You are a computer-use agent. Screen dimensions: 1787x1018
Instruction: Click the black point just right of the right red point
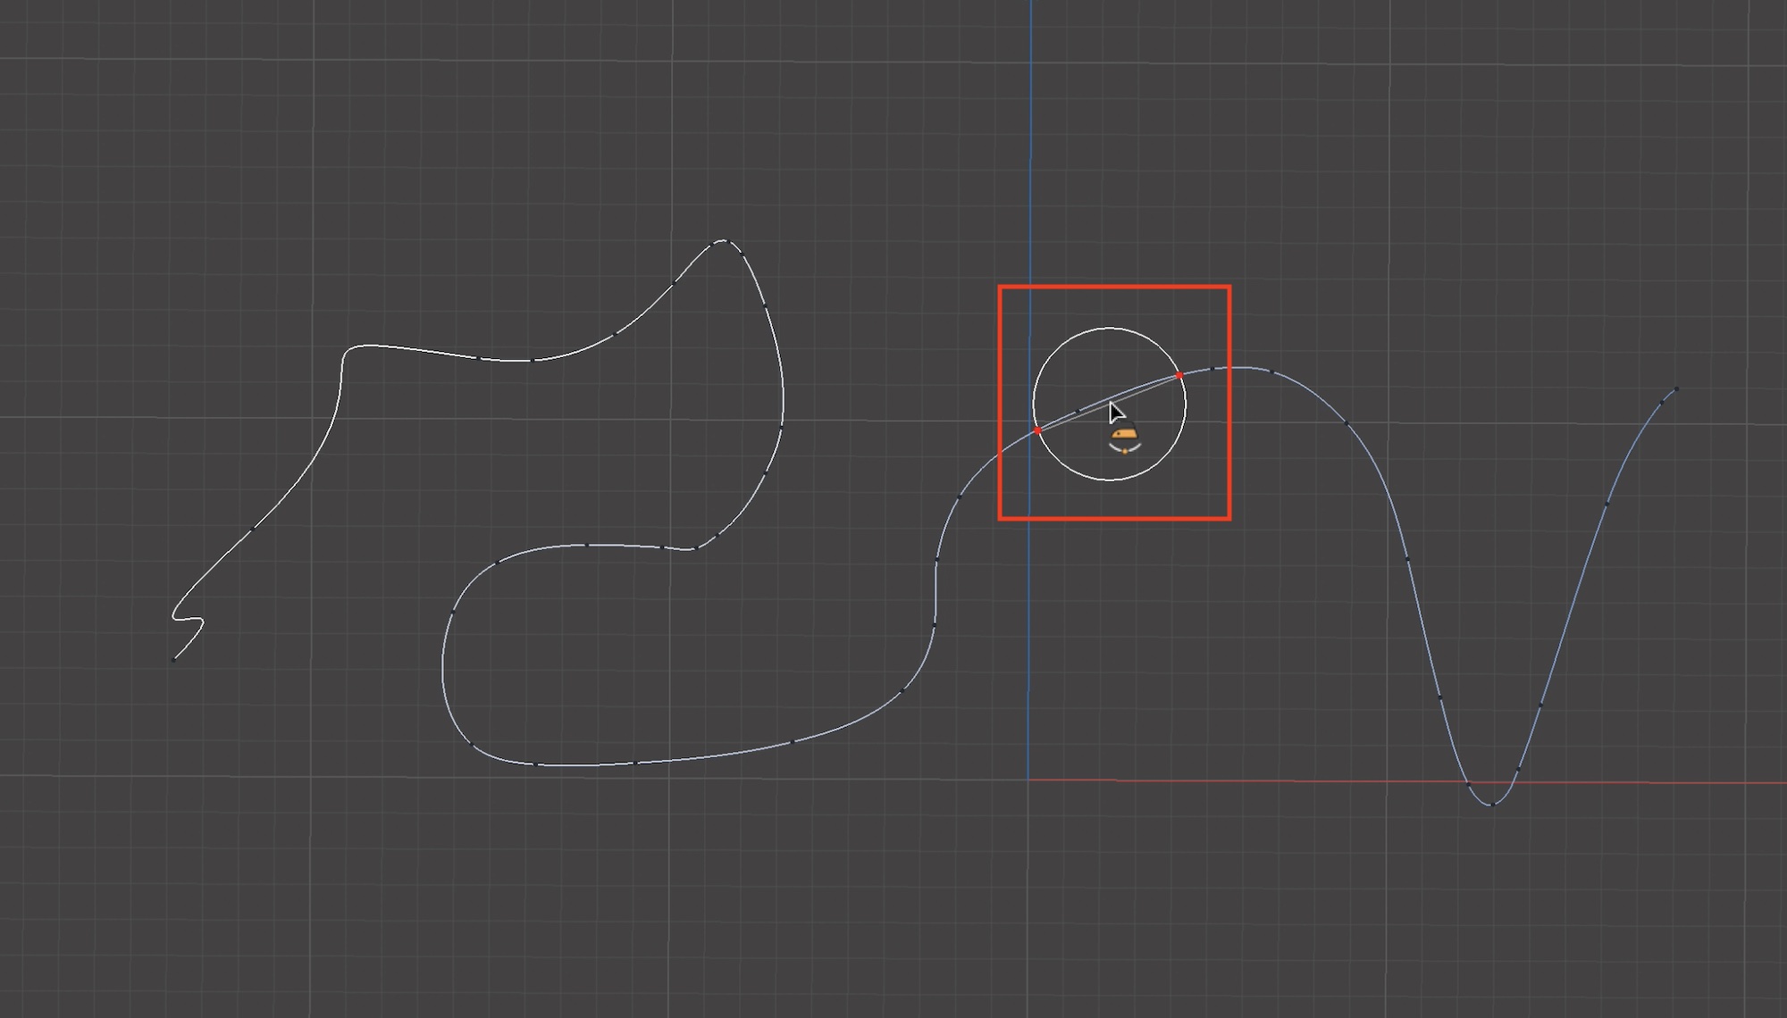tap(1212, 369)
